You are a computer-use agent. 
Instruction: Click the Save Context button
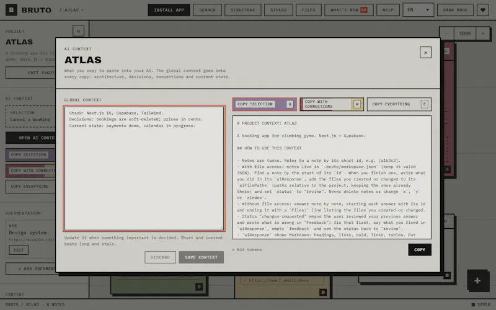[x=201, y=257]
